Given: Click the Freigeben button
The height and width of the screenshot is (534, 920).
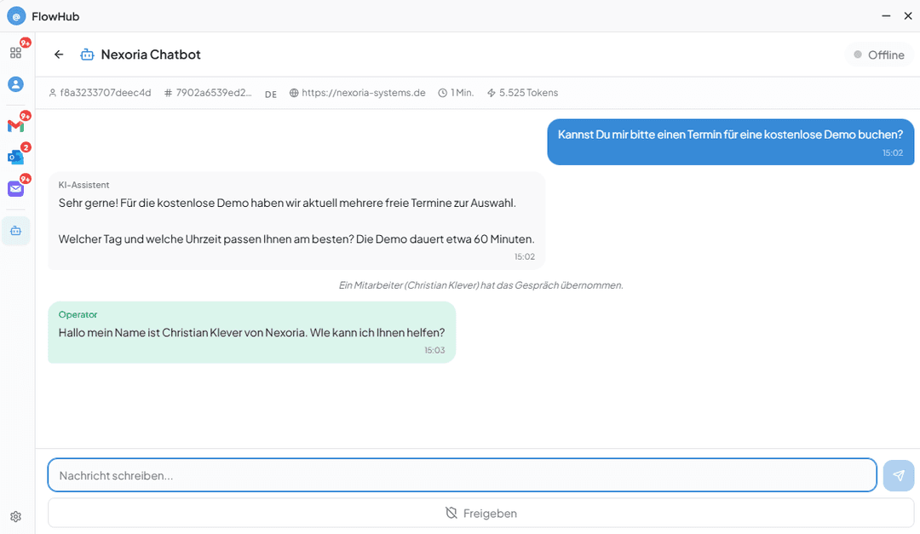Looking at the screenshot, I should click(x=480, y=514).
